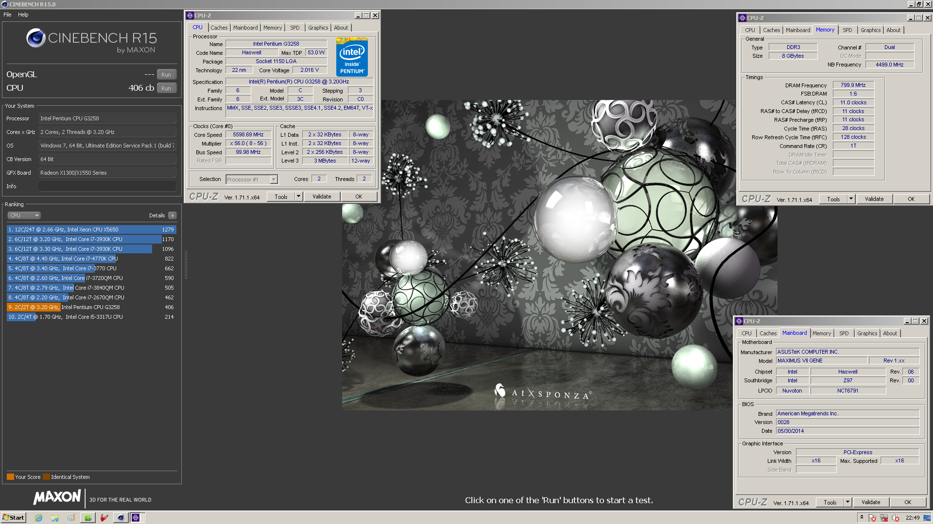Click the taskbar clock showing 22:49
Screen dimensions: 933x524
913,518
